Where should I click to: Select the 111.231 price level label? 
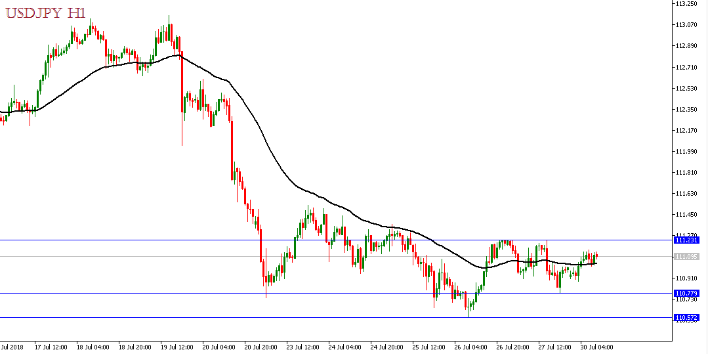[x=686, y=240]
